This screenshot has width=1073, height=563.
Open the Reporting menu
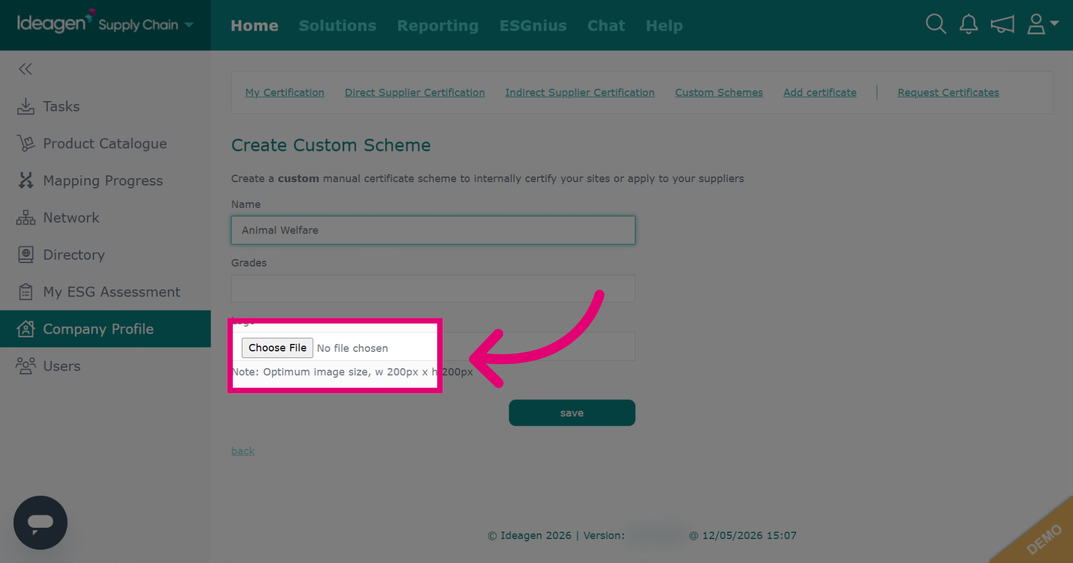pyautogui.click(x=438, y=26)
